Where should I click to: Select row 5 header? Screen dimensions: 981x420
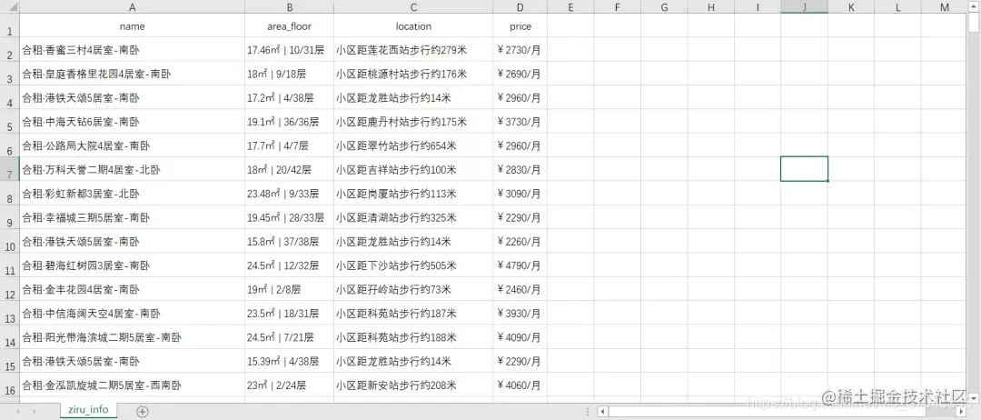(x=10, y=122)
